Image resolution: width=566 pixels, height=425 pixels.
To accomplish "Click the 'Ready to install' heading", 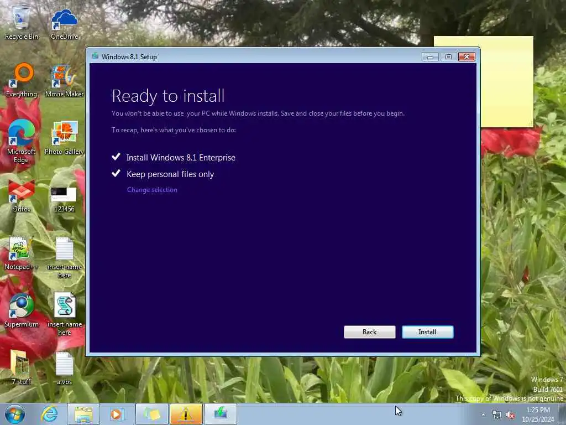I will [168, 96].
